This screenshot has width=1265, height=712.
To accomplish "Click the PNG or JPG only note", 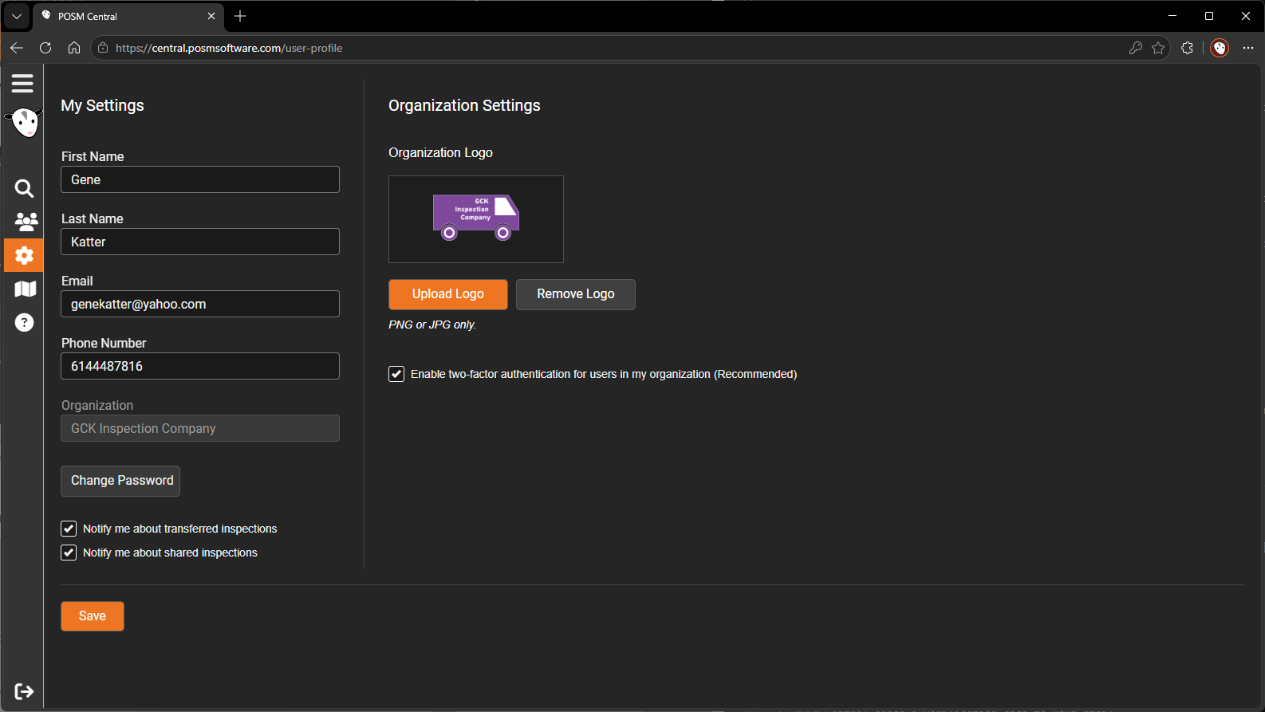I will pos(432,325).
